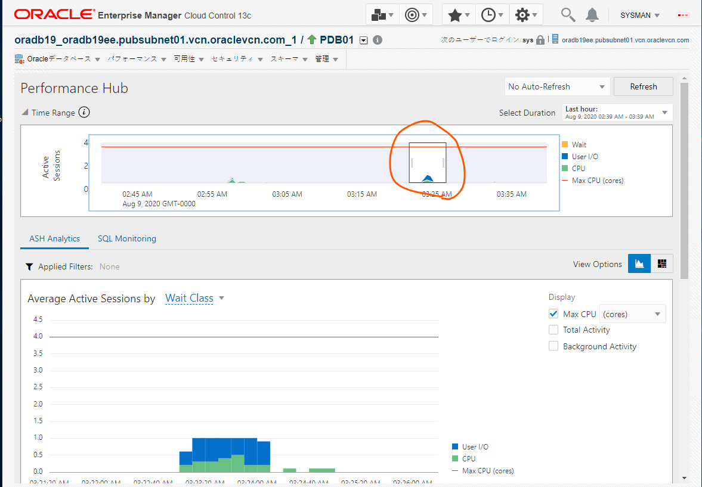This screenshot has height=487, width=702.
Task: Open the Wait Class dimension selector
Action: point(190,298)
